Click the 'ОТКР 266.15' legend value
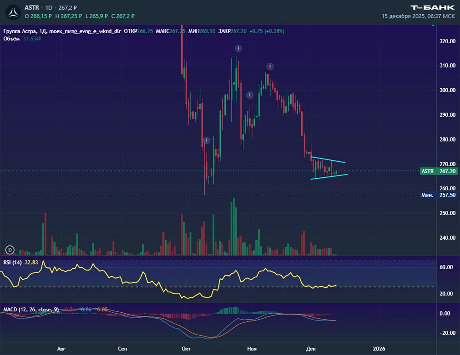 [x=138, y=31]
